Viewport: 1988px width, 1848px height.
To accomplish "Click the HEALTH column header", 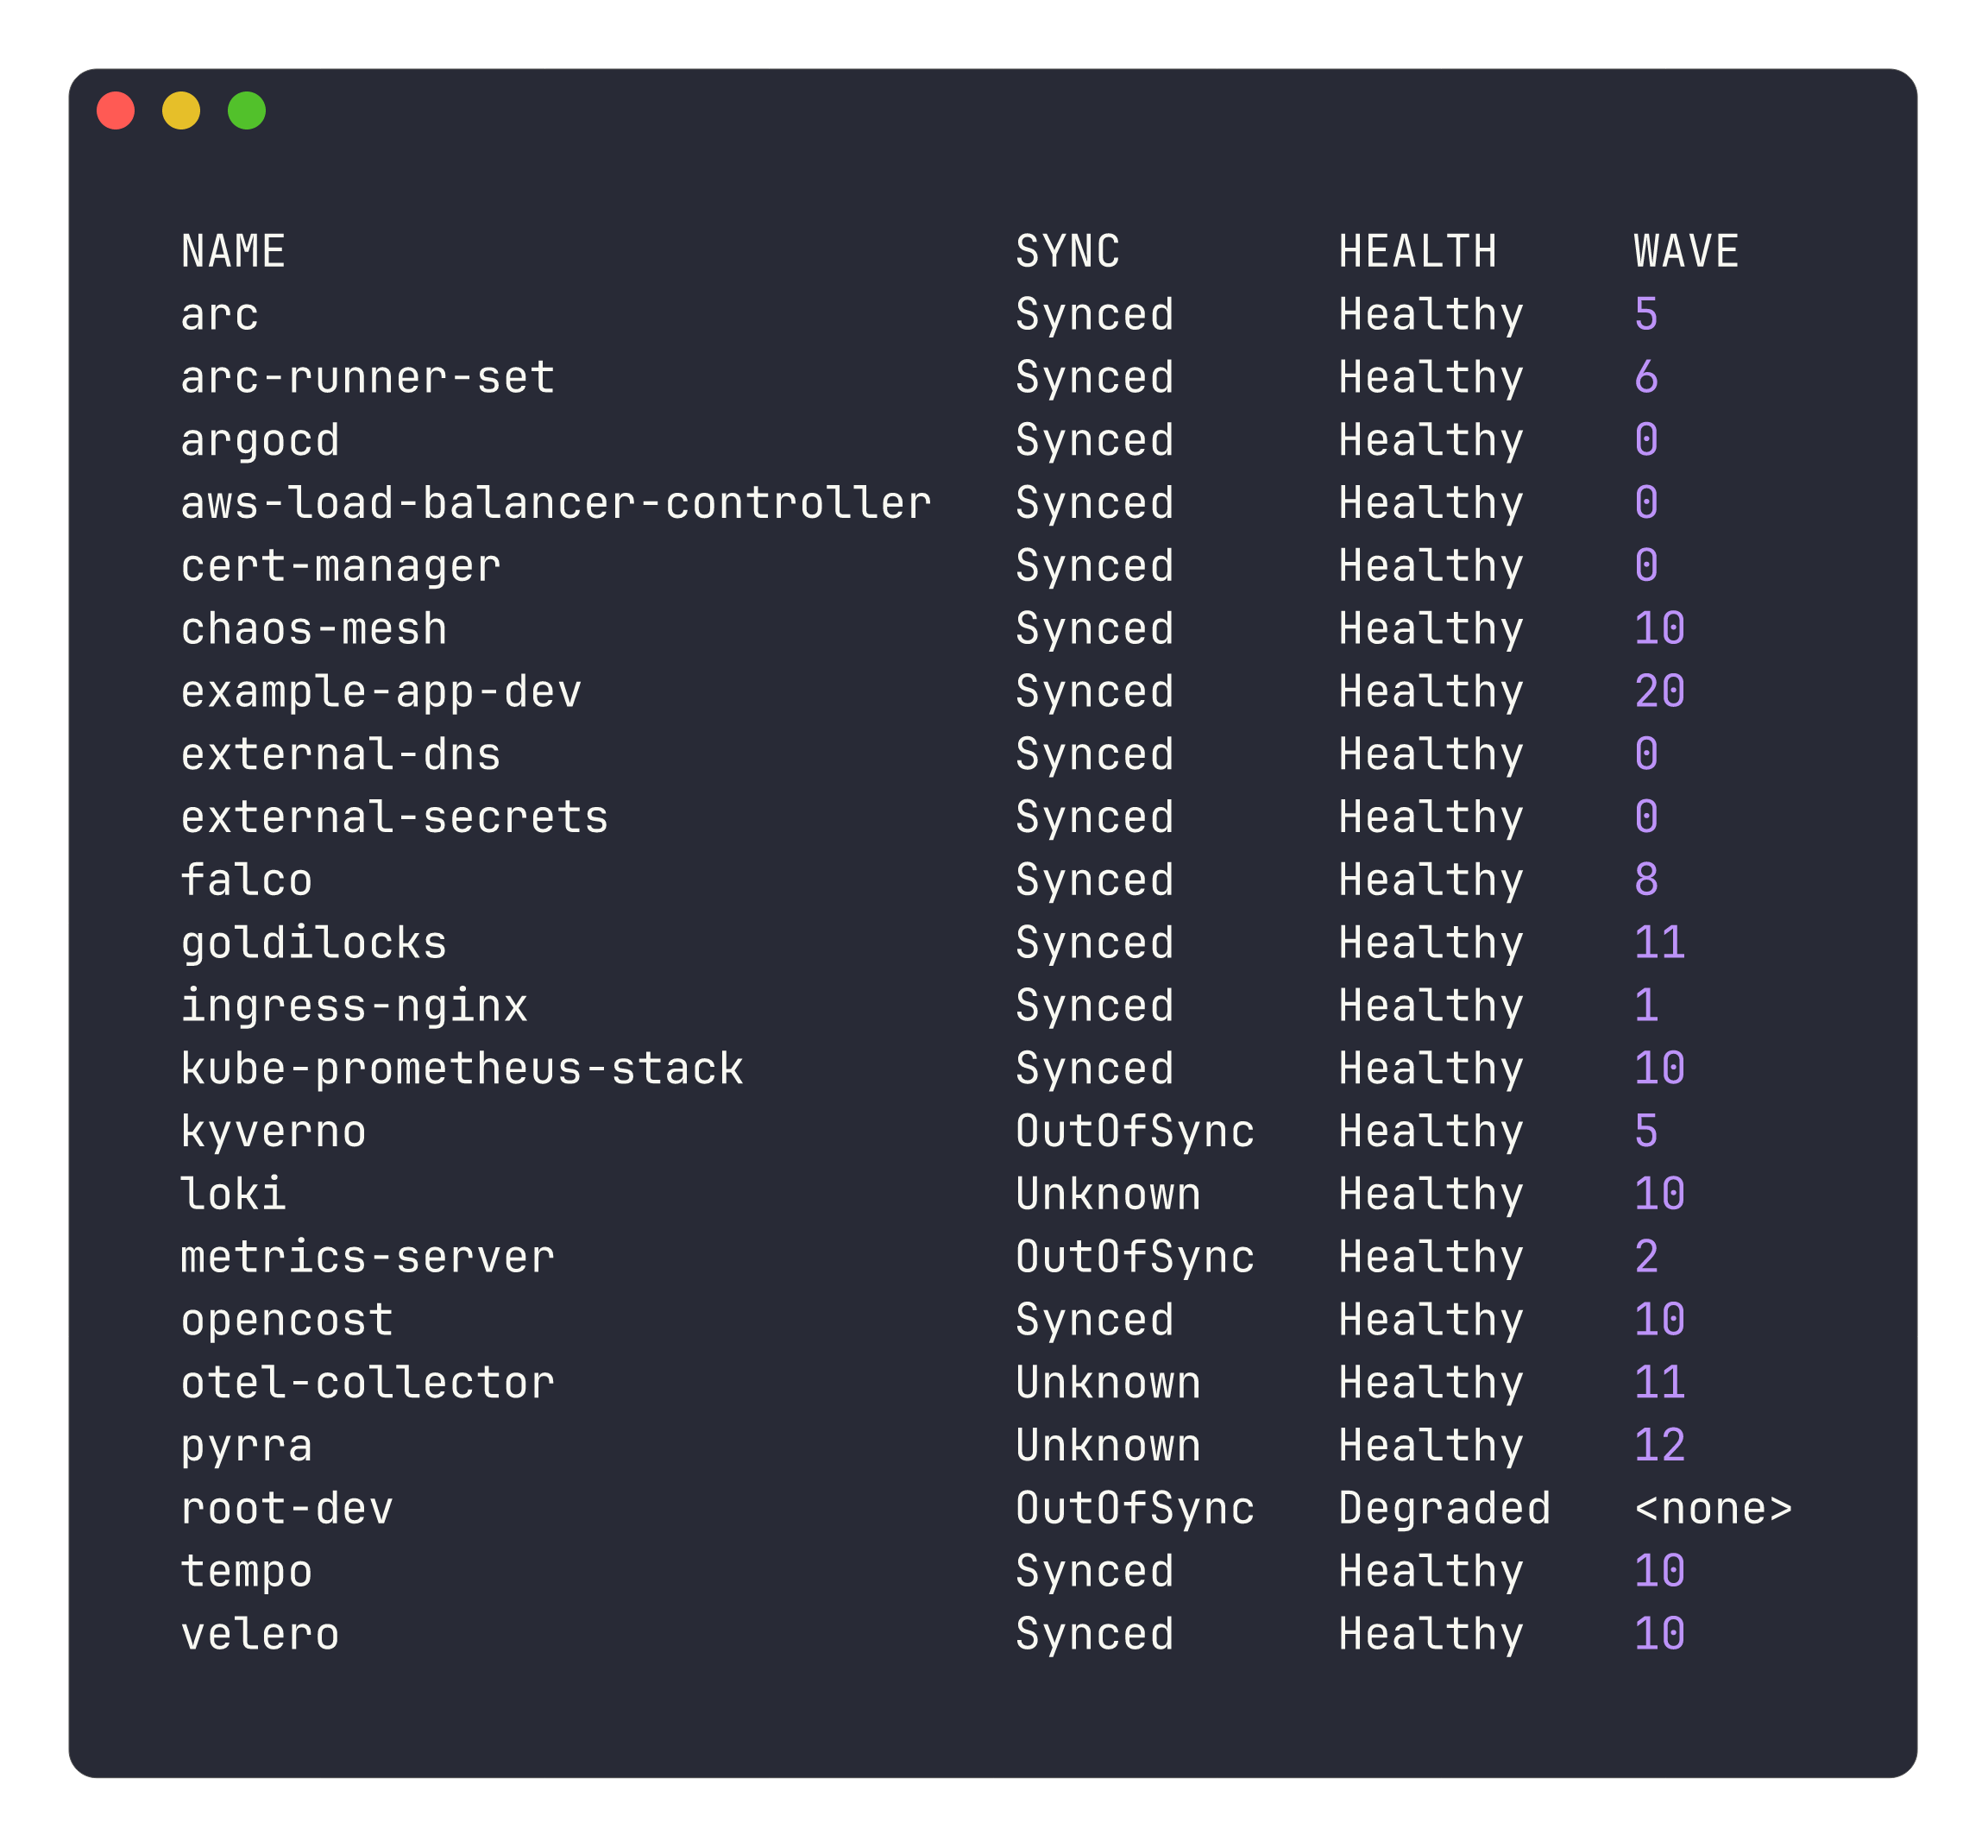I will click(x=1418, y=251).
